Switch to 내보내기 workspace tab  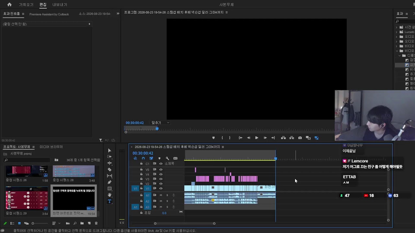[60, 5]
